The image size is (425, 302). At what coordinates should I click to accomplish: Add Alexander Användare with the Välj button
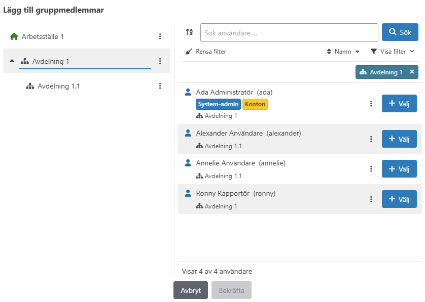coord(399,139)
